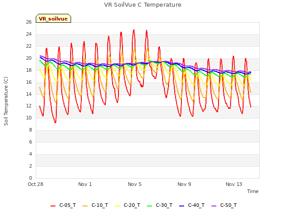Click the orange C-10_T legend swatch
Screen dimensions: 286x214
coord(85,206)
